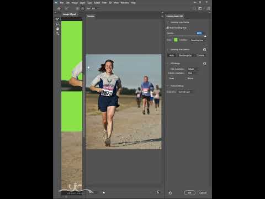Select the Content-Aware Fill panel tab
The image size is (265, 199).
pos(174,16)
